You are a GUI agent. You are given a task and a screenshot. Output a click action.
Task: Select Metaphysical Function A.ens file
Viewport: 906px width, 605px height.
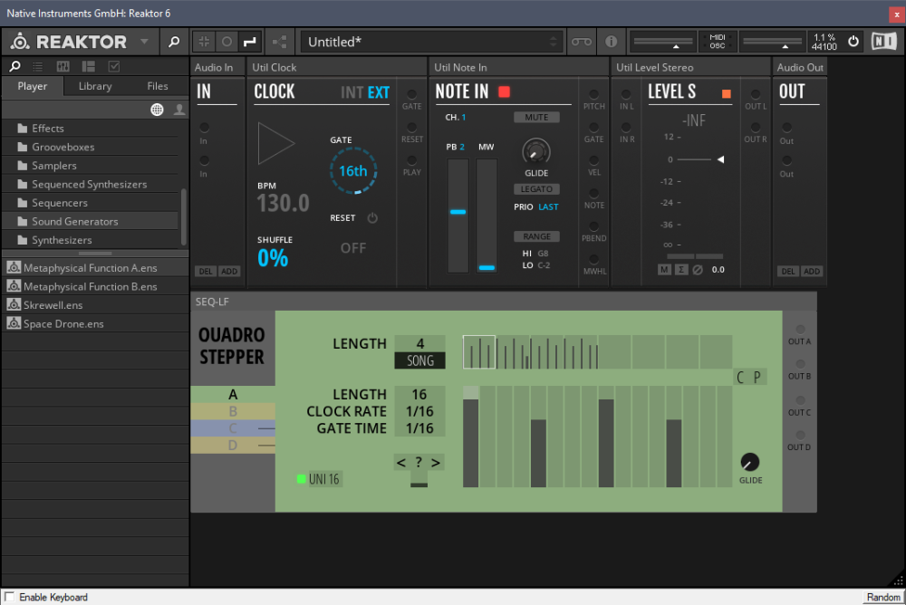point(95,267)
